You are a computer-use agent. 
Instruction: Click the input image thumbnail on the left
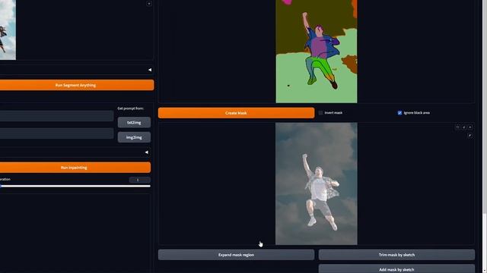8,30
